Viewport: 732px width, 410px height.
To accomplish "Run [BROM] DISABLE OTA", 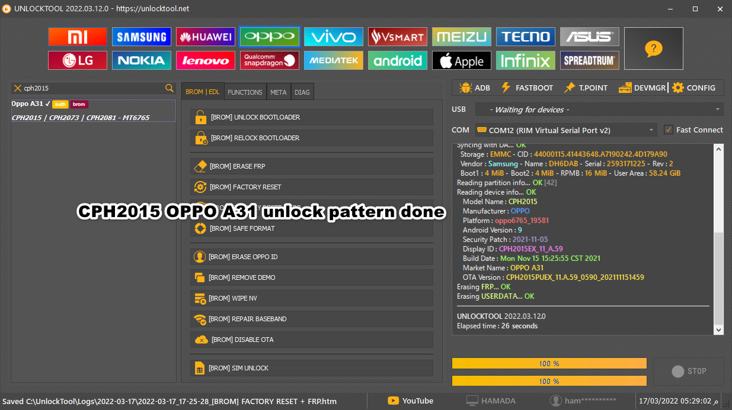I will [x=312, y=340].
